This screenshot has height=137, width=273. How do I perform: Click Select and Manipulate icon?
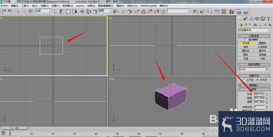123,12
